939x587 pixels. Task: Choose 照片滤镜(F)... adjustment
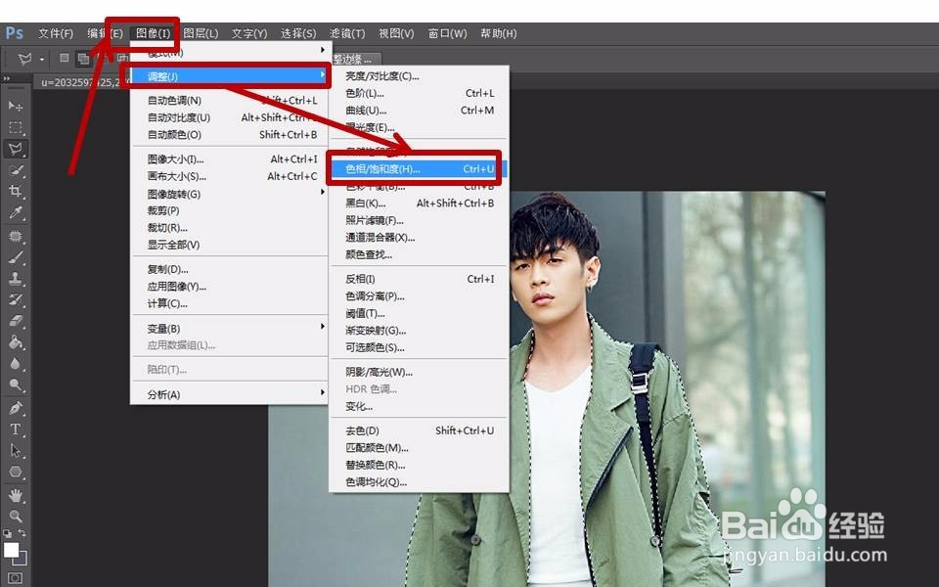click(x=419, y=220)
